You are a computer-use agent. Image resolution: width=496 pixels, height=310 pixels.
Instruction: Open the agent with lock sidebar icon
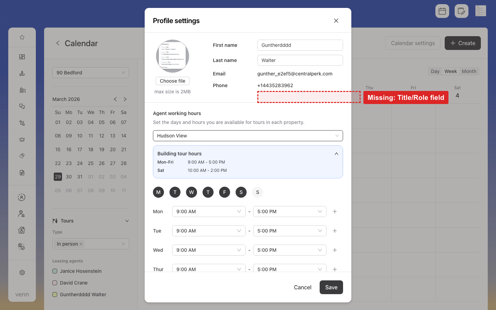(x=22, y=214)
